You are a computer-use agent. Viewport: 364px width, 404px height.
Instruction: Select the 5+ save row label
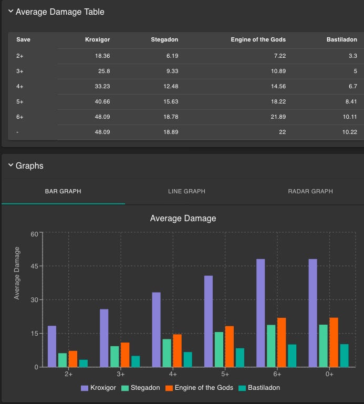(20, 101)
